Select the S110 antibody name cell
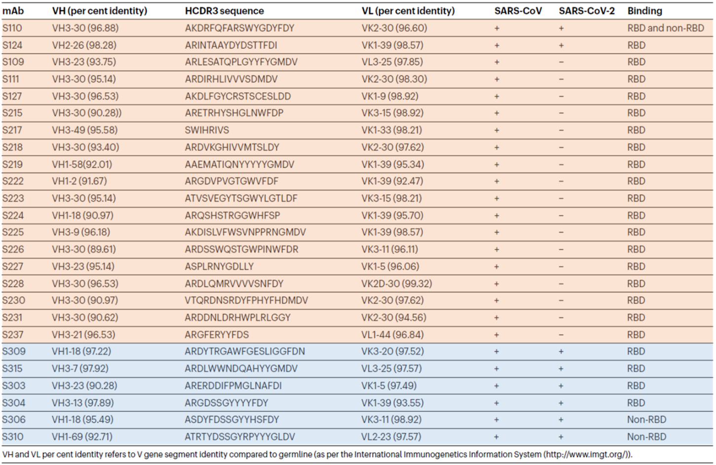716x465 pixels. [x=12, y=28]
